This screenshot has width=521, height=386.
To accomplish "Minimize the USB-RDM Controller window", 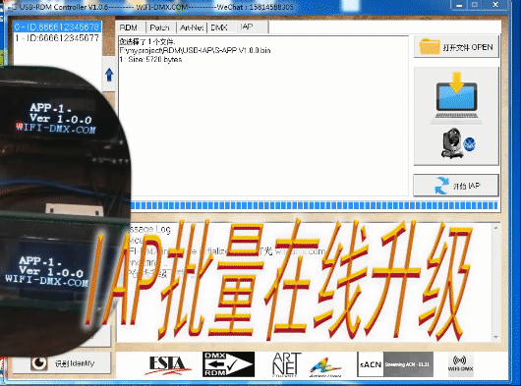I will coord(459,5).
